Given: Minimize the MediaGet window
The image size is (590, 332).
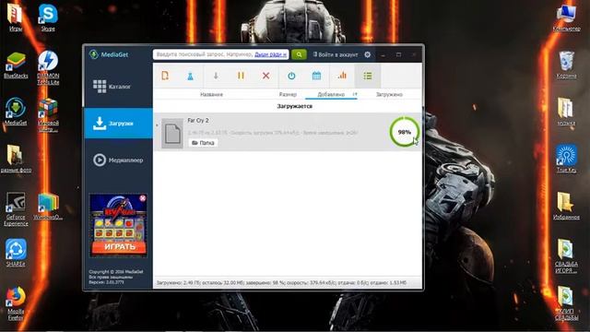Looking at the screenshot, I should click(383, 55).
